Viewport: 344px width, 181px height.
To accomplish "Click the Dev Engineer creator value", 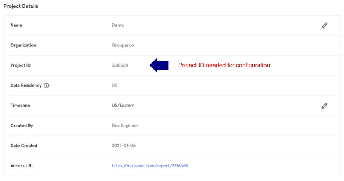I will coord(125,126).
